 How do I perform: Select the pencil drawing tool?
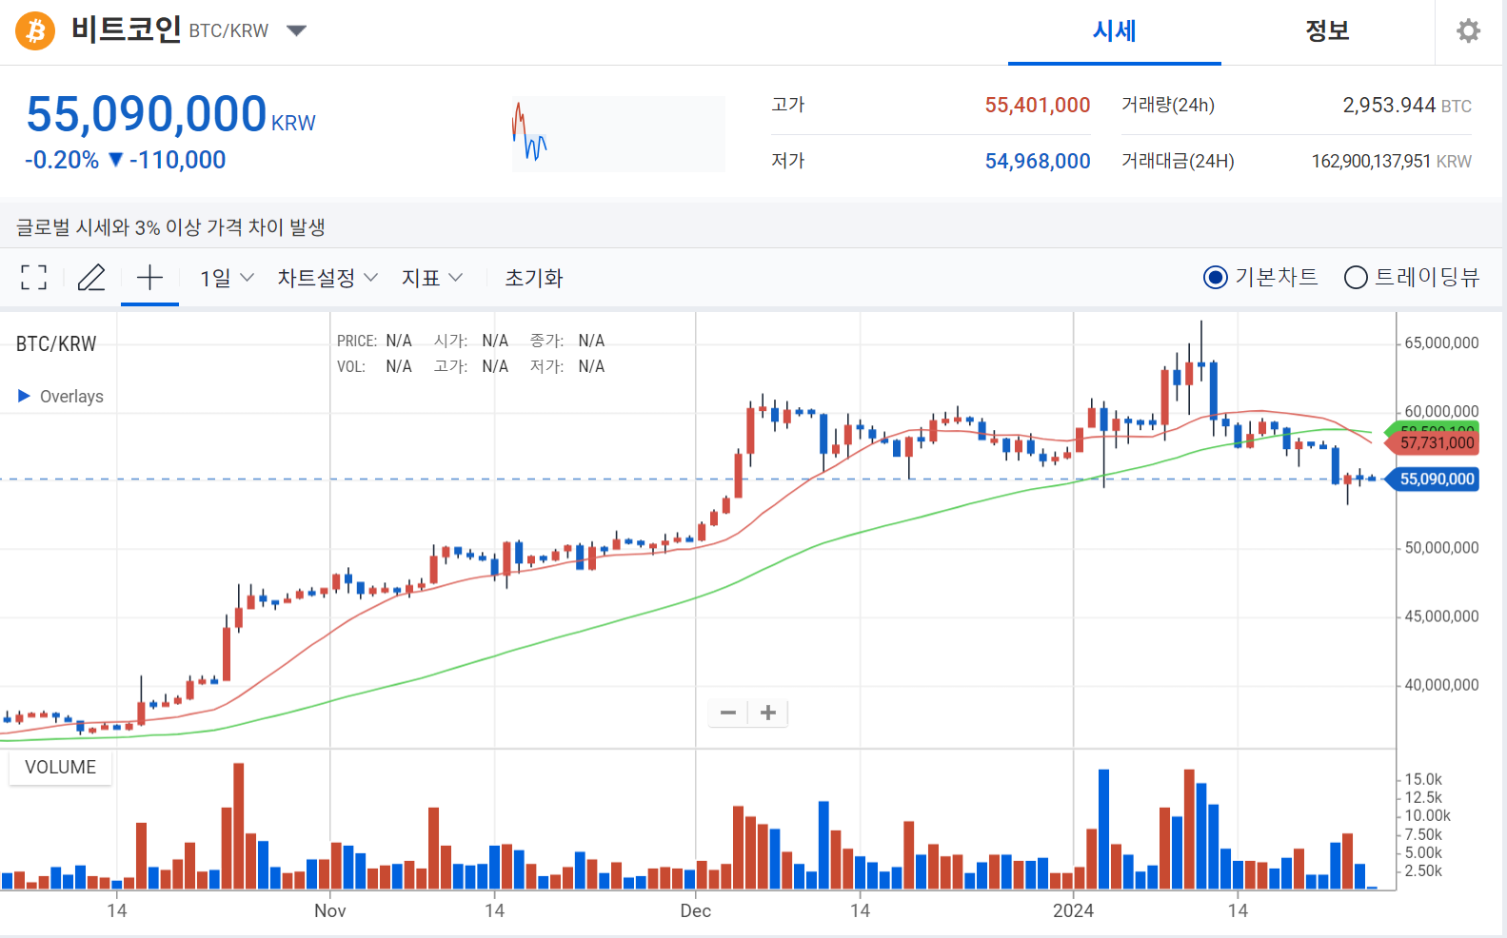tap(91, 278)
